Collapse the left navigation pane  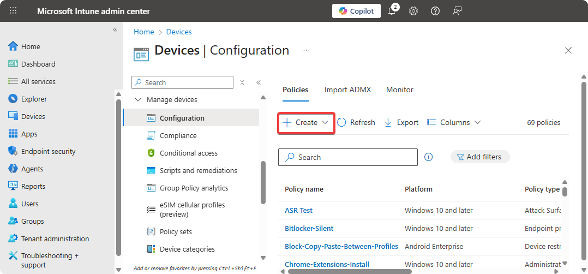[x=115, y=29]
